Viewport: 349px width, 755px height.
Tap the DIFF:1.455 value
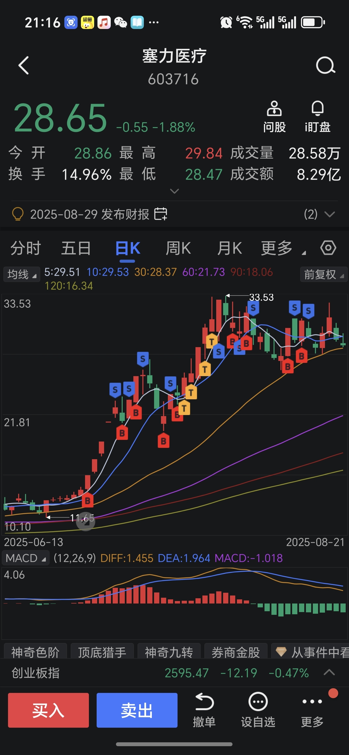pos(127,558)
